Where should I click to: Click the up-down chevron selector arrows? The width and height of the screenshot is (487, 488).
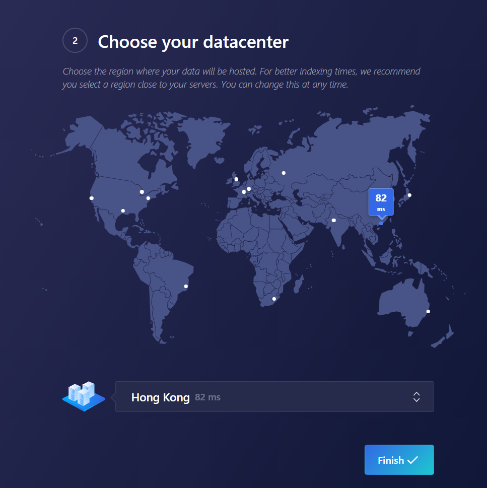[416, 397]
